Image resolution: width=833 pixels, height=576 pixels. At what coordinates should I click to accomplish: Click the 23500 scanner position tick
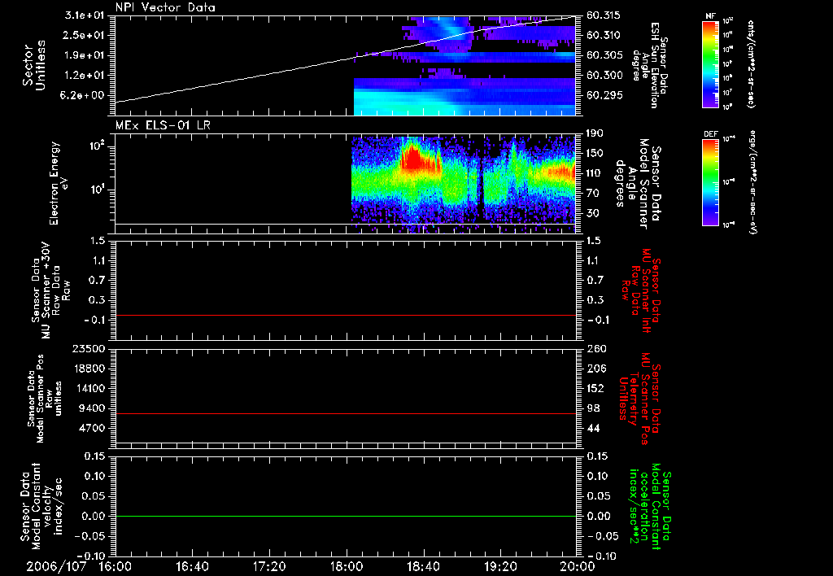(x=89, y=348)
